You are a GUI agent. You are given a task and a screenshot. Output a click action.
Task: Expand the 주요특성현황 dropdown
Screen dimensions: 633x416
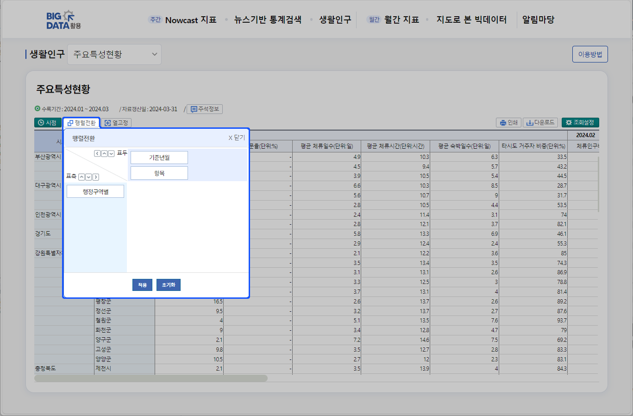pos(114,55)
